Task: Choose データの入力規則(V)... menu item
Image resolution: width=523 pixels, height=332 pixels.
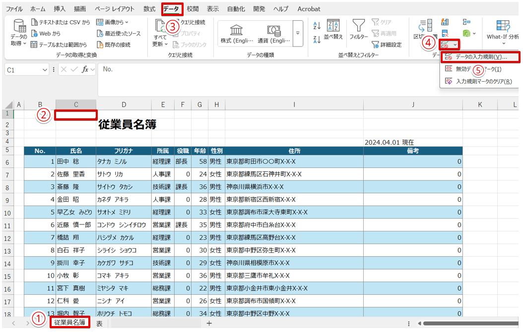Action: (480, 57)
